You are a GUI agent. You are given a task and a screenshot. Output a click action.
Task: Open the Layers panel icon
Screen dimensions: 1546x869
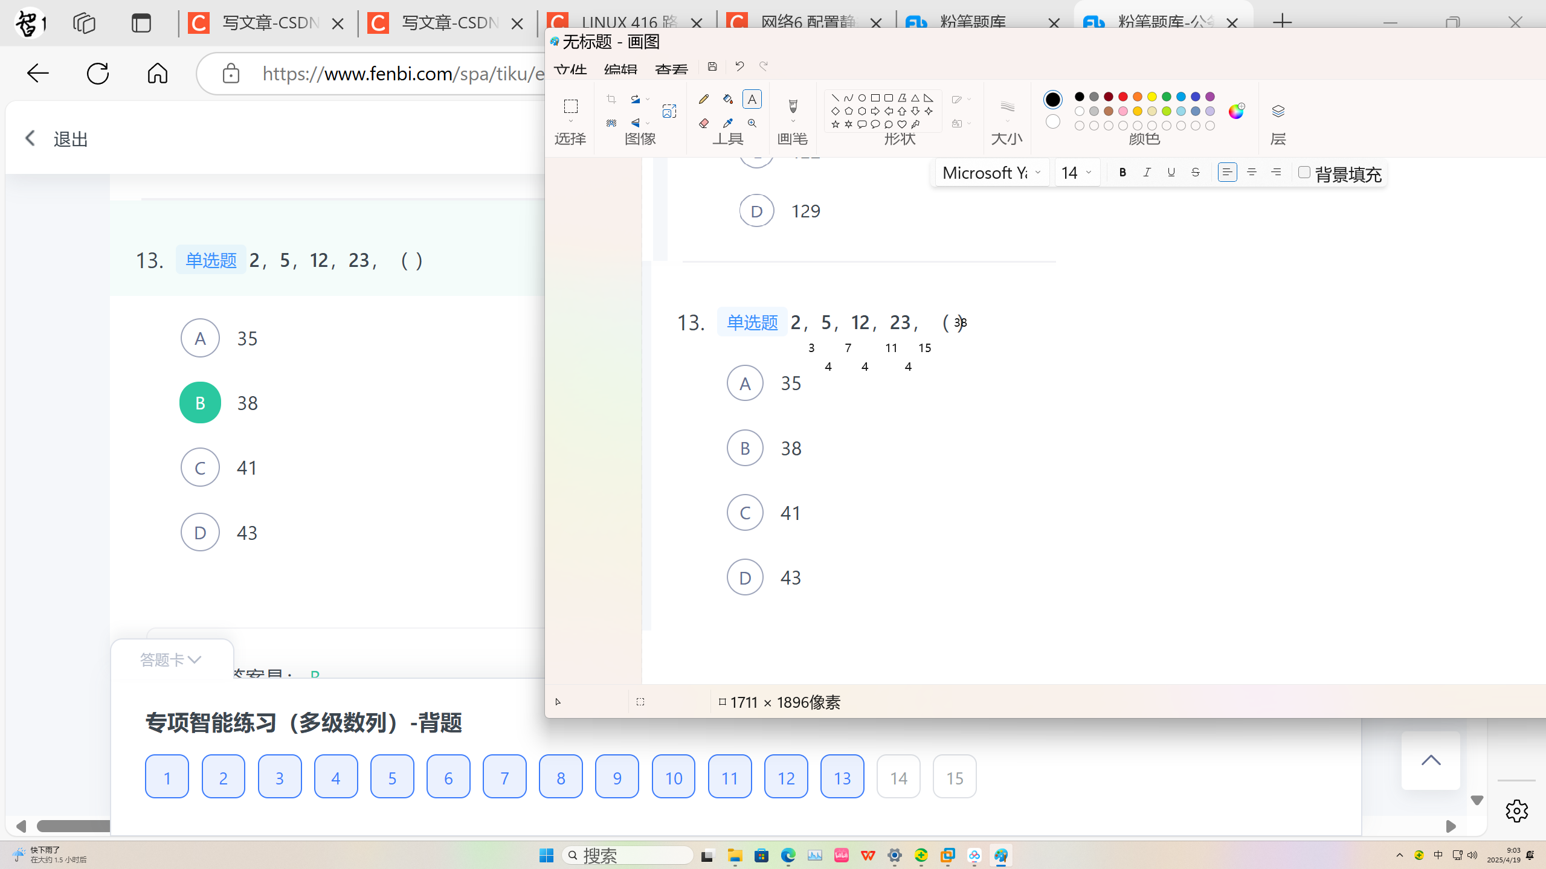point(1278,112)
